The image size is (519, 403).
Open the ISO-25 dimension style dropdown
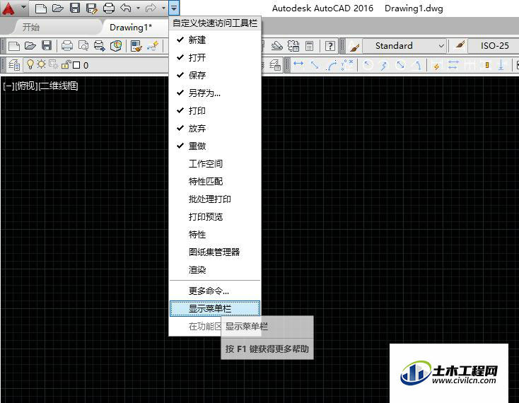[x=494, y=46]
